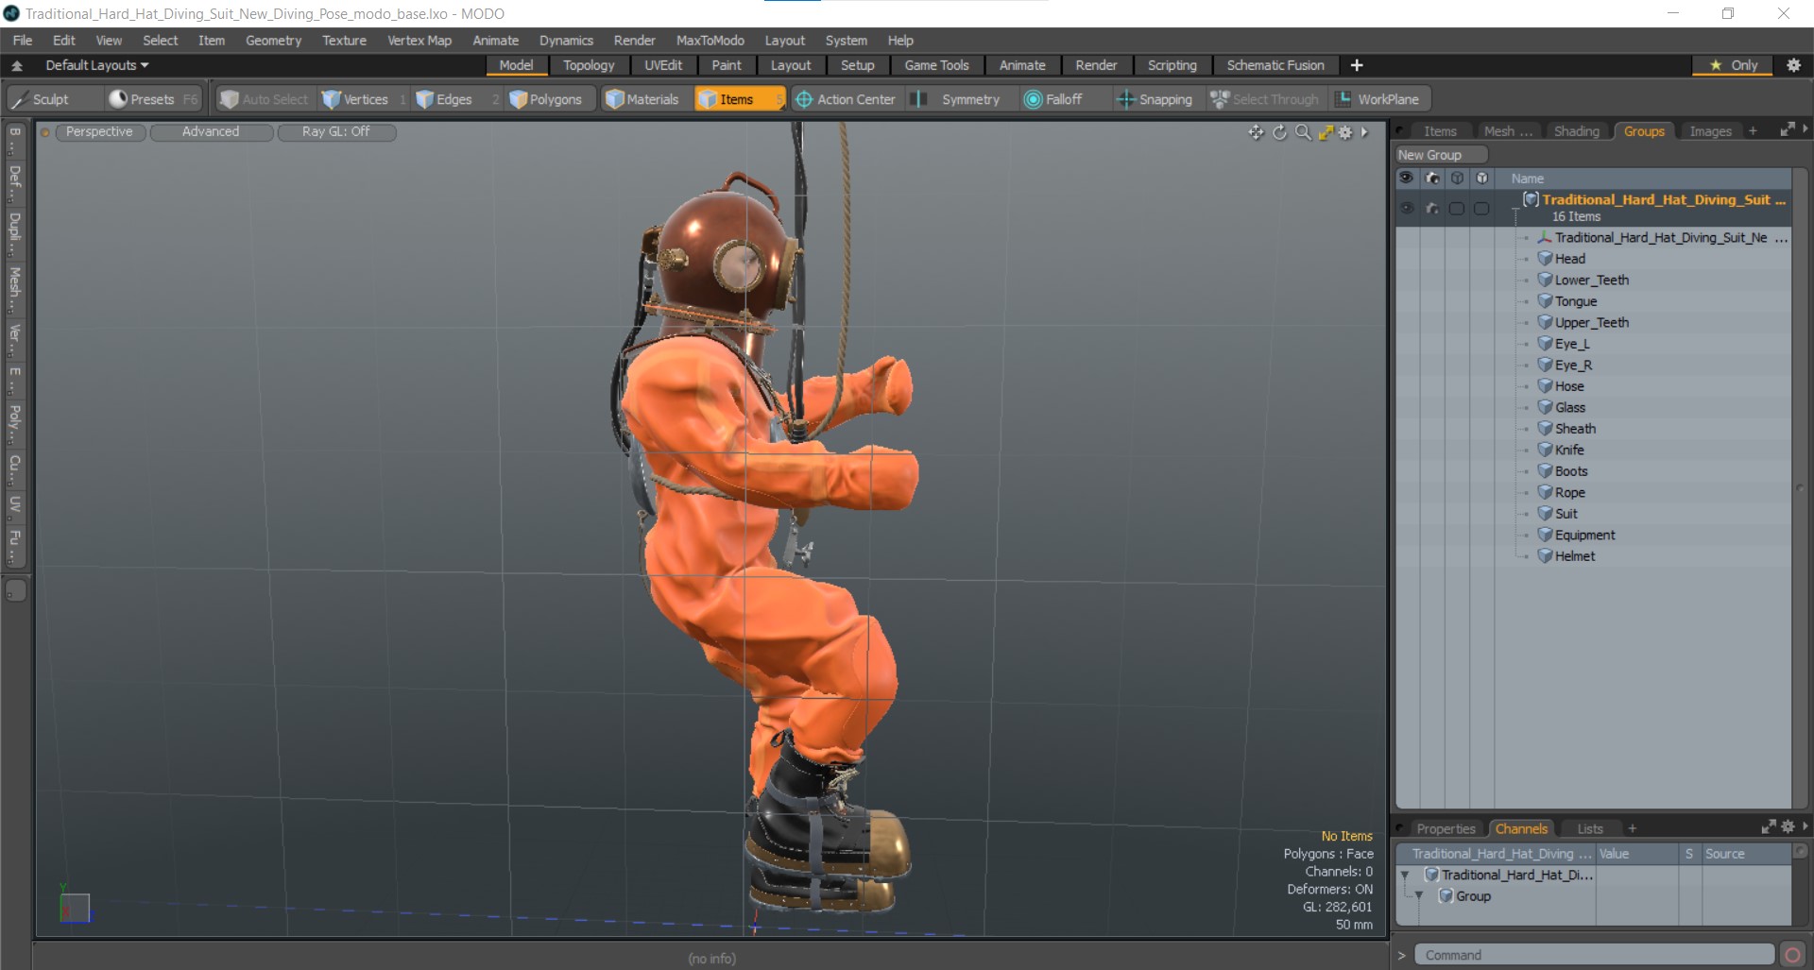This screenshot has height=970, width=1814.
Task: Click the Glass mesh icon
Action: [1545, 408]
